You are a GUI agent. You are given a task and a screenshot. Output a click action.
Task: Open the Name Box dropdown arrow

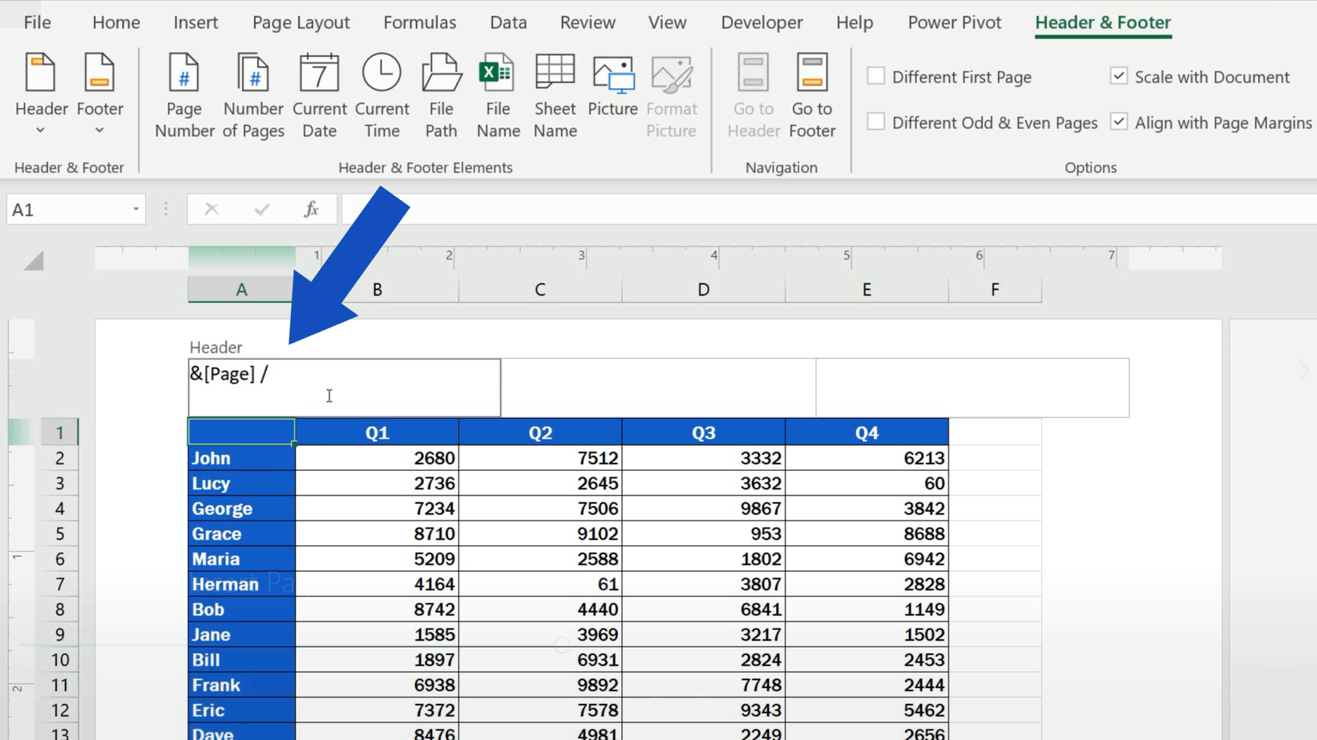tap(135, 208)
